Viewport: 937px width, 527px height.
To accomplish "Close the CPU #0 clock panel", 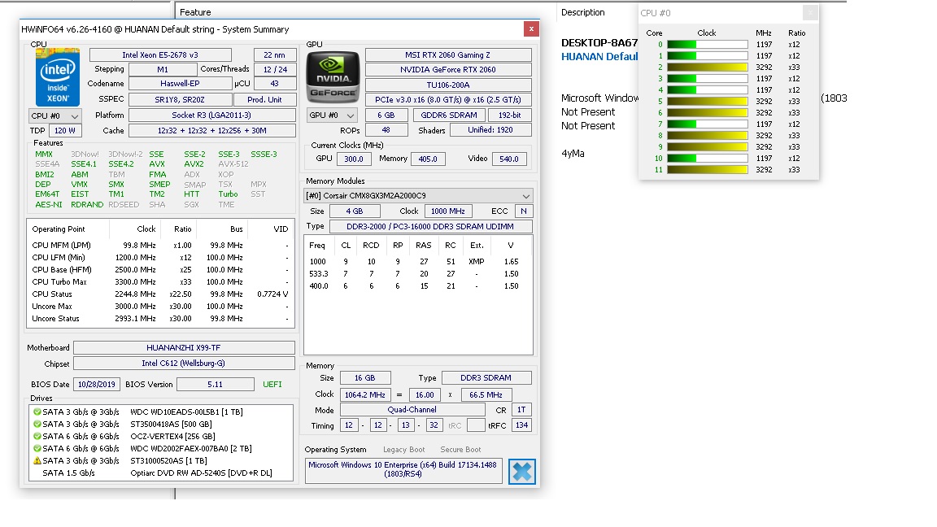I will click(x=810, y=12).
